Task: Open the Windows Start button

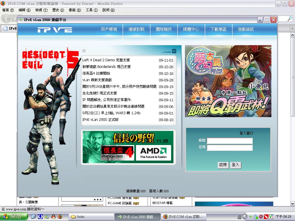Action: tap(14, 216)
